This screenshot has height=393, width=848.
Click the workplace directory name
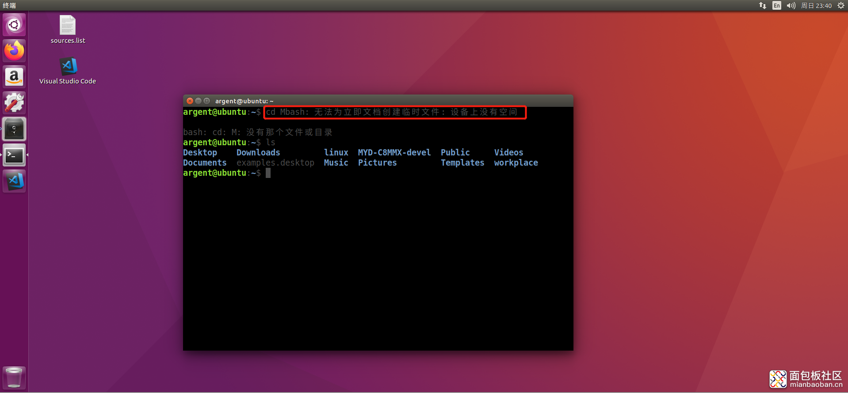pos(516,162)
